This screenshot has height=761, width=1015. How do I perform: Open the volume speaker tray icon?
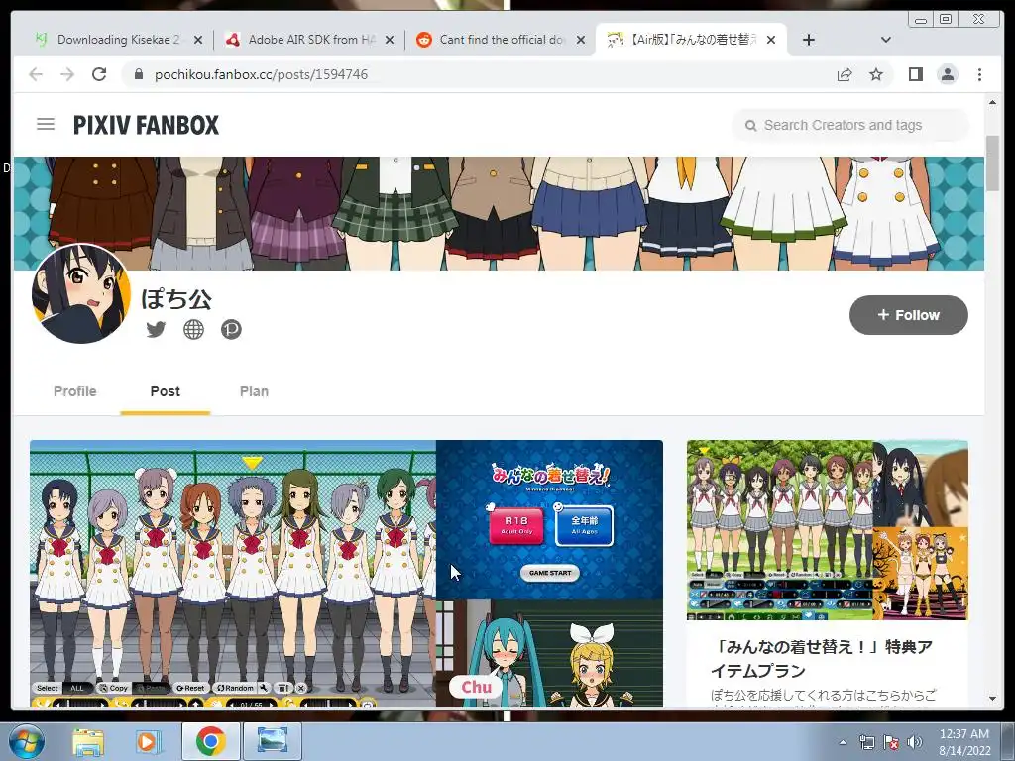914,742
